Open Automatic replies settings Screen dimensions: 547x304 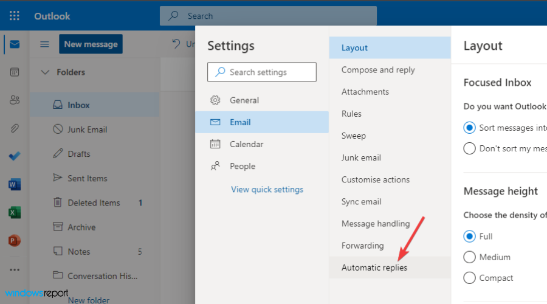coord(374,268)
